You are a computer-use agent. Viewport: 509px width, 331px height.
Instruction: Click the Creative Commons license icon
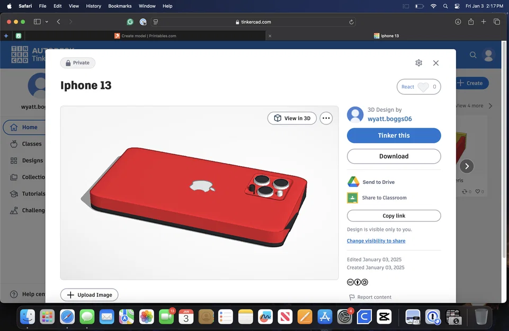click(358, 282)
